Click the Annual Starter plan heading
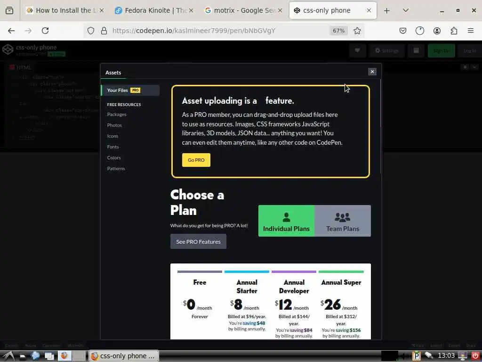 point(247,287)
